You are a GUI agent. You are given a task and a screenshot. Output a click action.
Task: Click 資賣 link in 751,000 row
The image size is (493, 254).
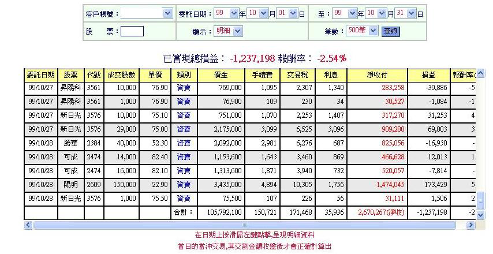click(184, 115)
